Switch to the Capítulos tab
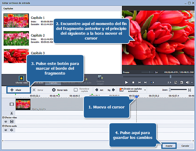 (x=53, y=82)
